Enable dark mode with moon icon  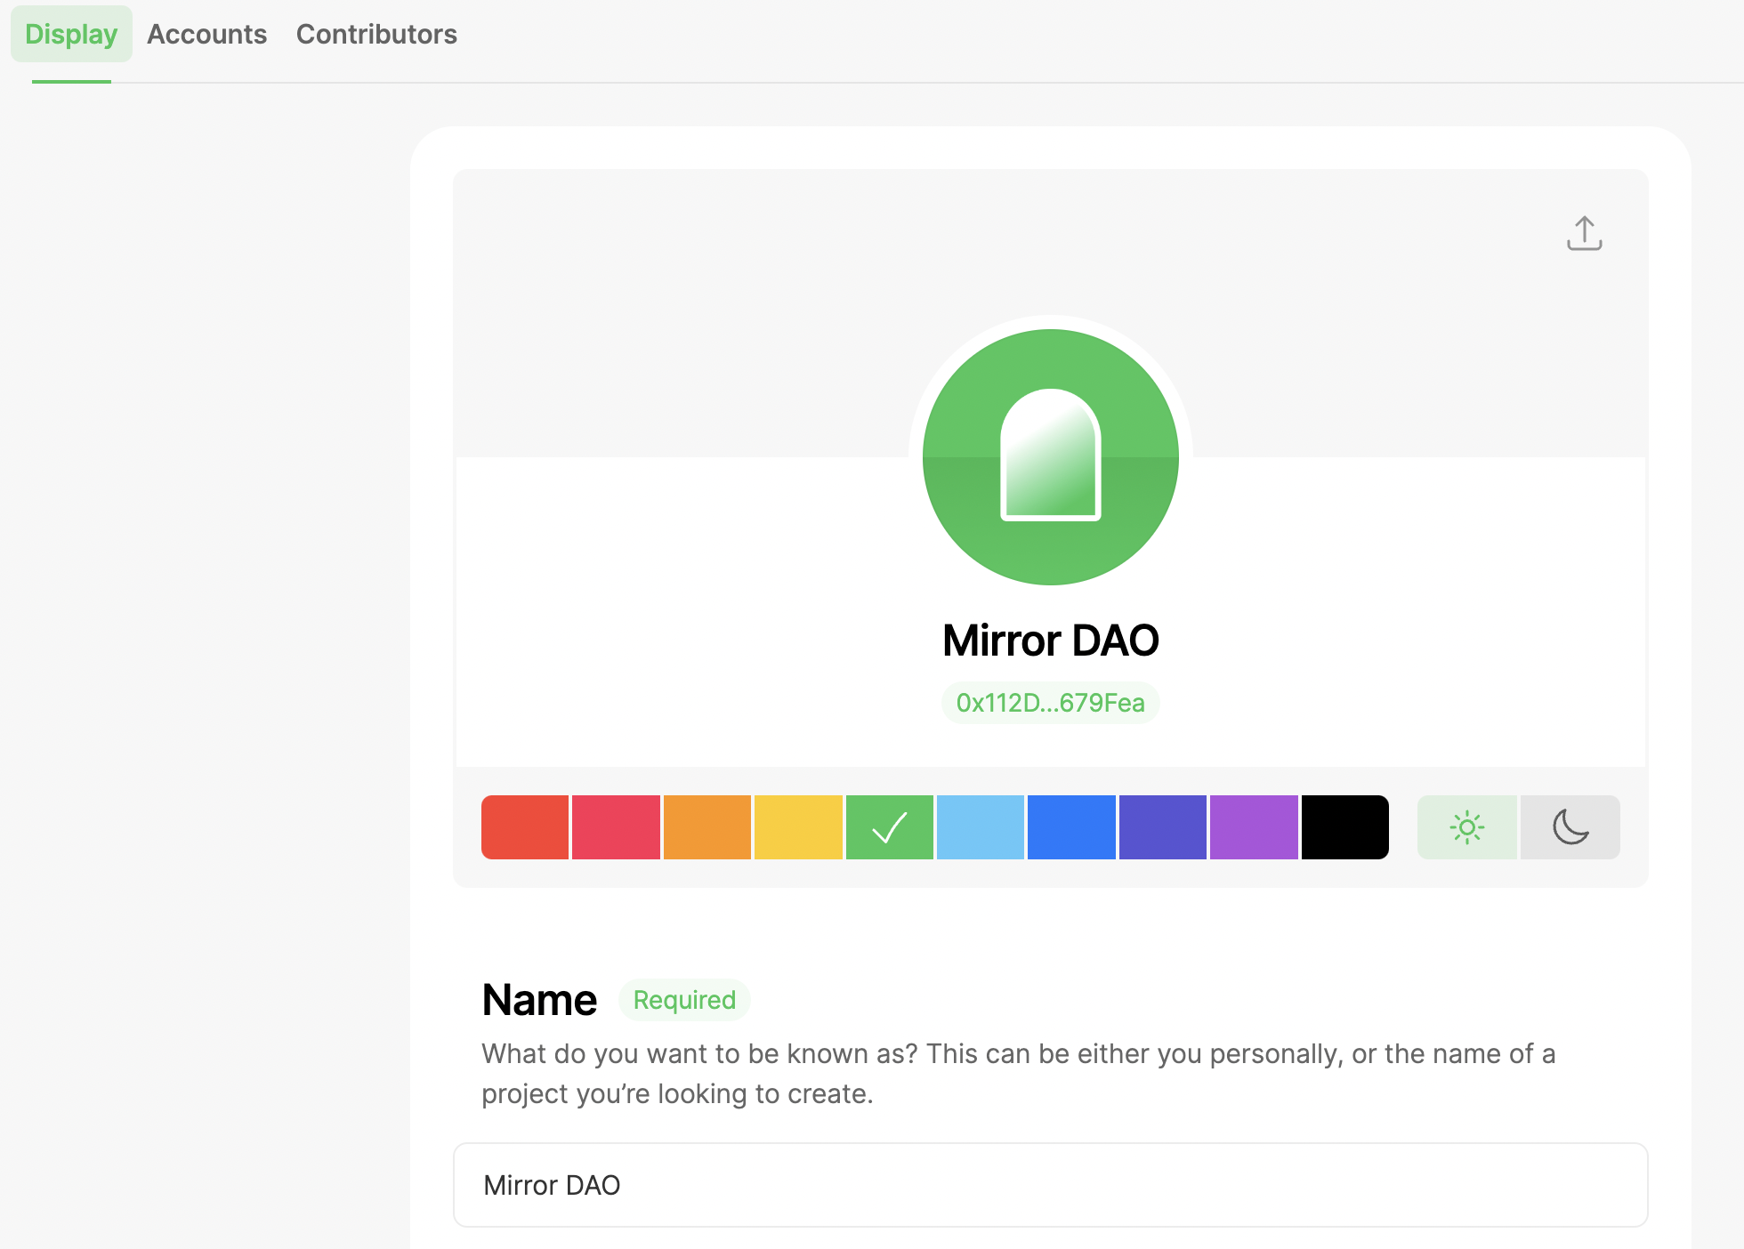(x=1570, y=827)
